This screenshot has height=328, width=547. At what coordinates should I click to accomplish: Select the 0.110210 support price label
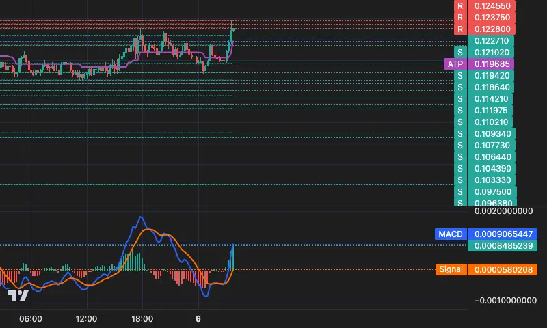[x=483, y=122]
